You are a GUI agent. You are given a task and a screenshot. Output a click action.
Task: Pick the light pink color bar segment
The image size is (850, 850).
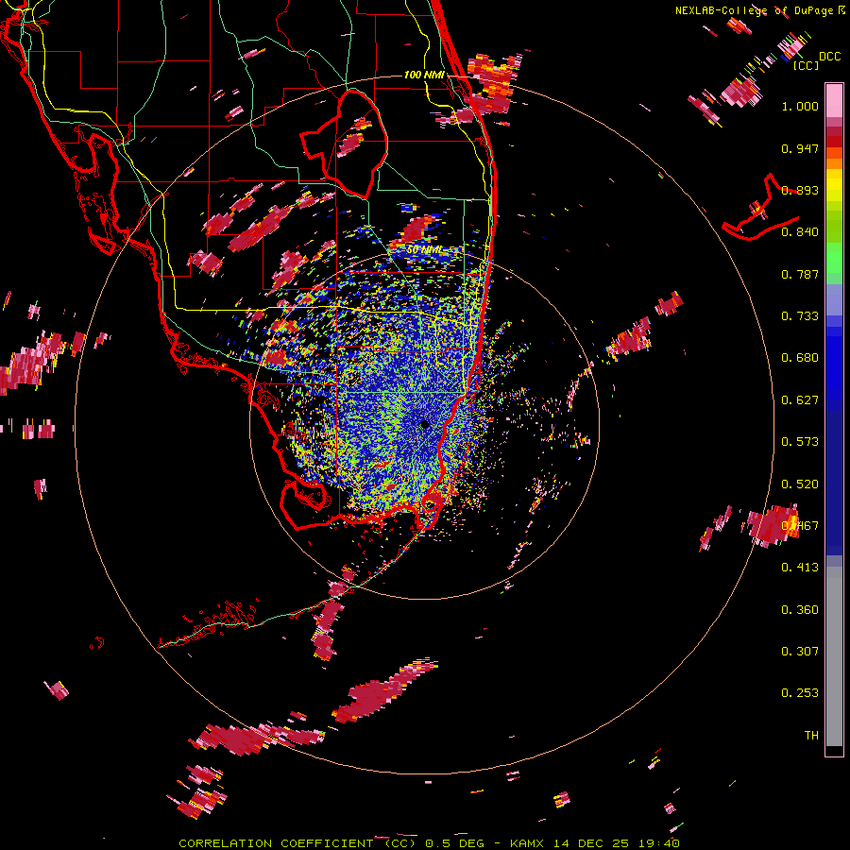coord(834,100)
